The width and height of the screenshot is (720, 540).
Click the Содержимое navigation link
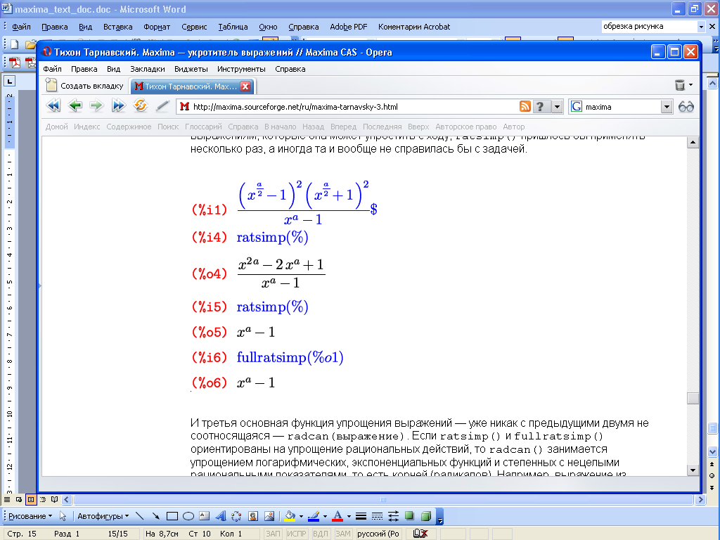[129, 127]
